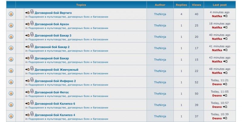Click paperclip icon beside Договорной бой Фетос
The image size is (242, 122).
click(32, 91)
